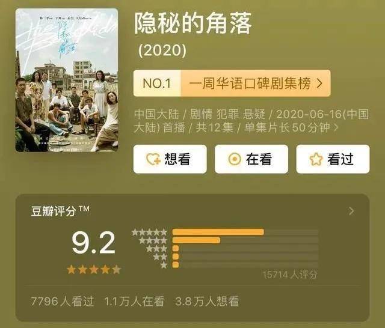Tap the heart-plus icon for 想看
The width and height of the screenshot is (385, 328).
153,159
